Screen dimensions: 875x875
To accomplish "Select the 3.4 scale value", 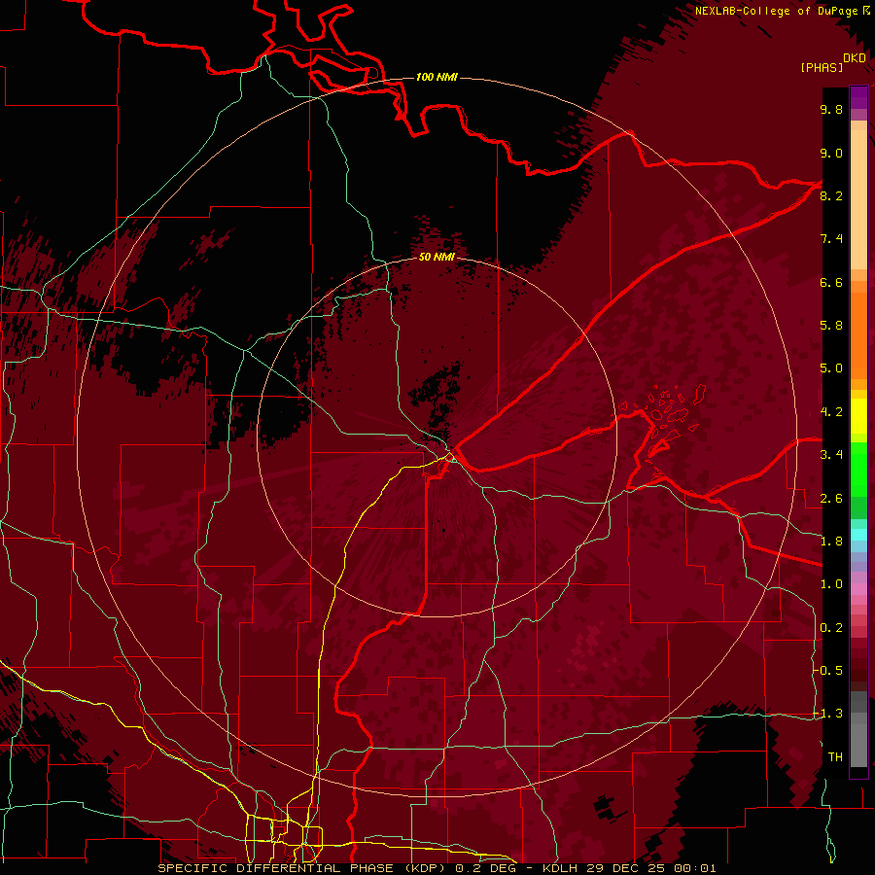I will 831,455.
